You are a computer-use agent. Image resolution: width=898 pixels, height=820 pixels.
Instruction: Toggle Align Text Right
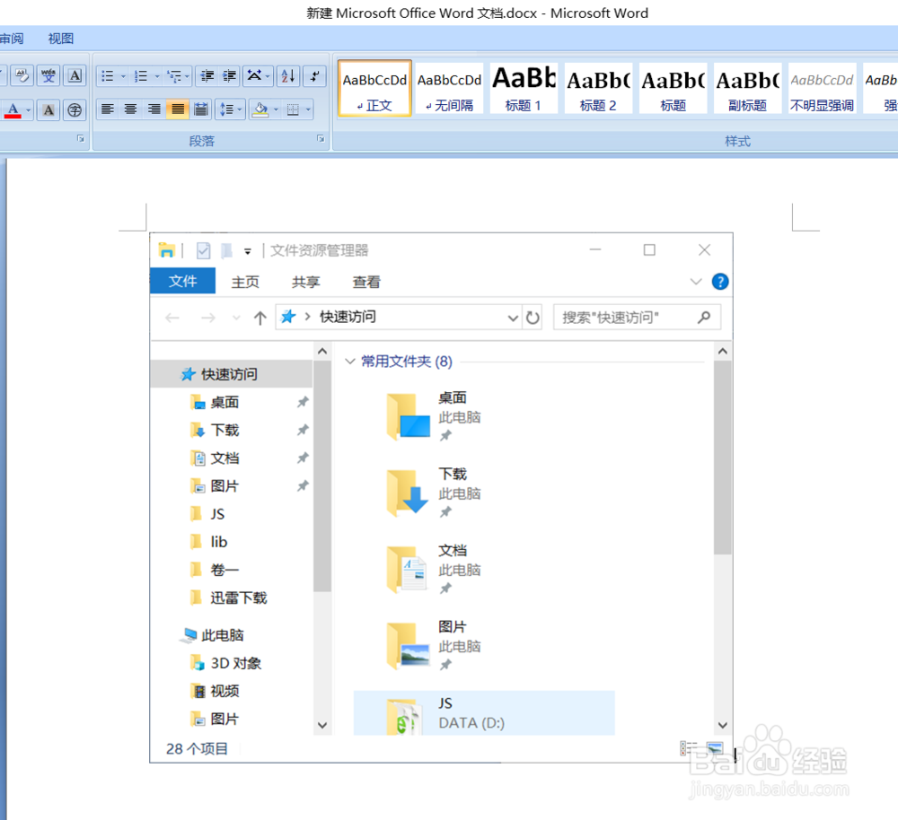click(x=154, y=109)
